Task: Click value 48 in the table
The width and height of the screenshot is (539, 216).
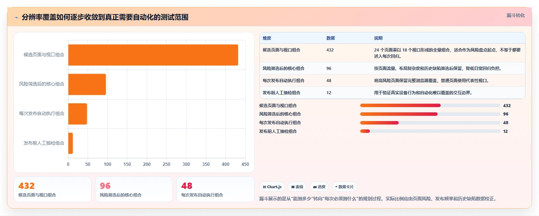Action: point(329,80)
